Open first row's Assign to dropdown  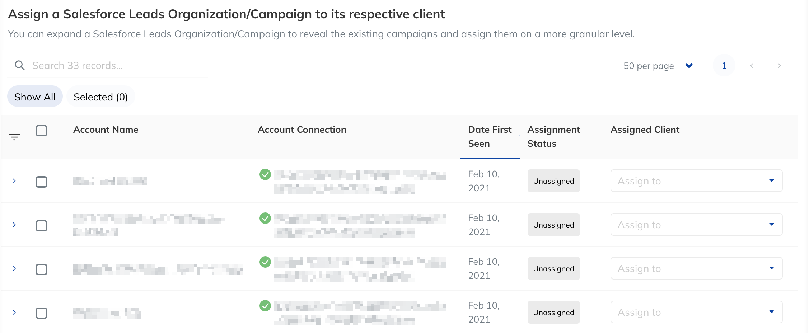point(696,181)
